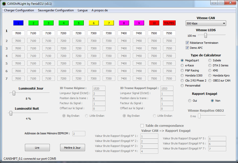Open Charger Configuration menu
The width and height of the screenshot is (238, 163).
19,10
